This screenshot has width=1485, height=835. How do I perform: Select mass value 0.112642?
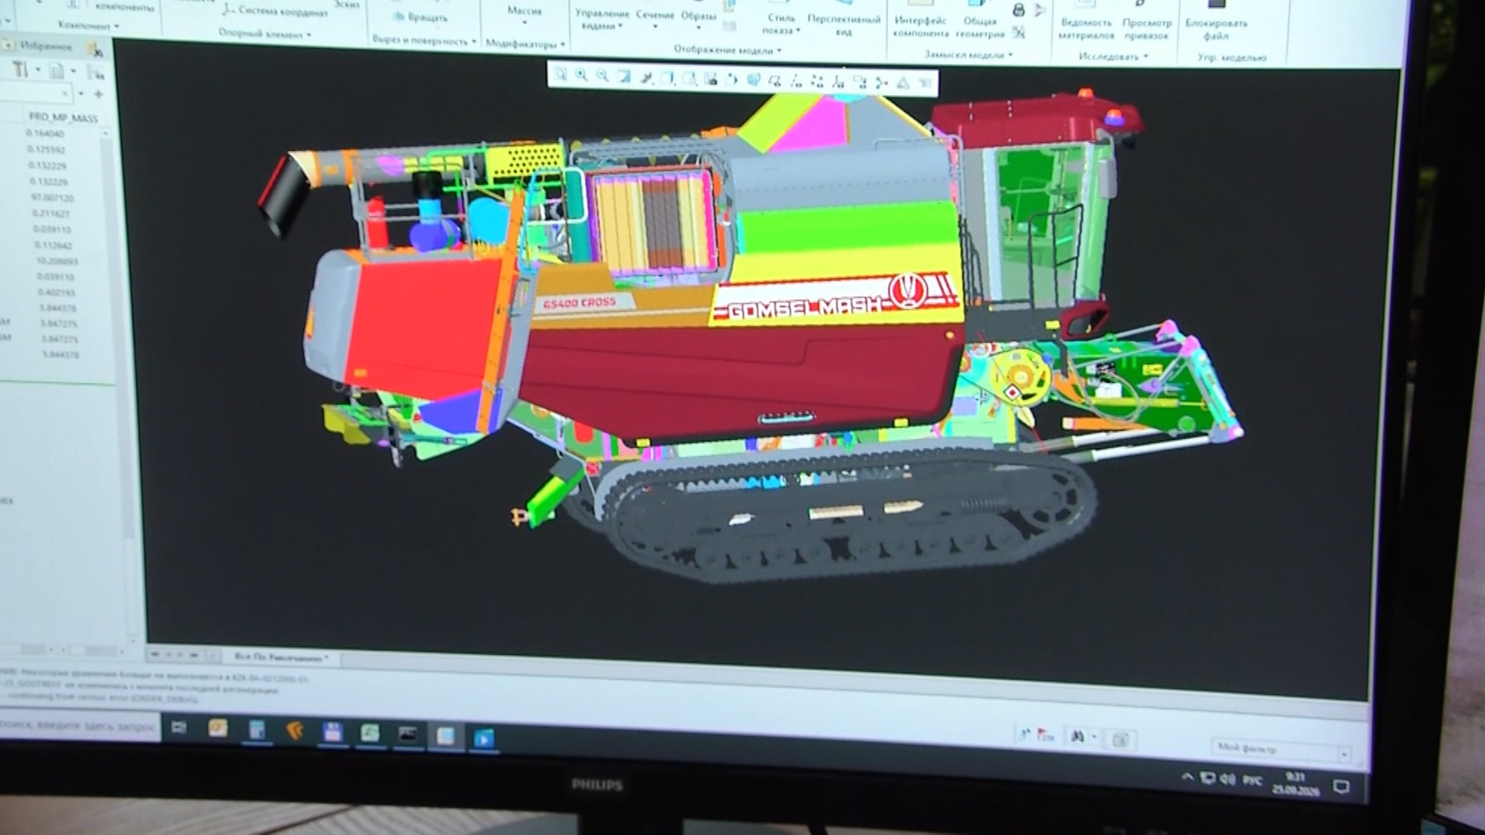pos(53,245)
